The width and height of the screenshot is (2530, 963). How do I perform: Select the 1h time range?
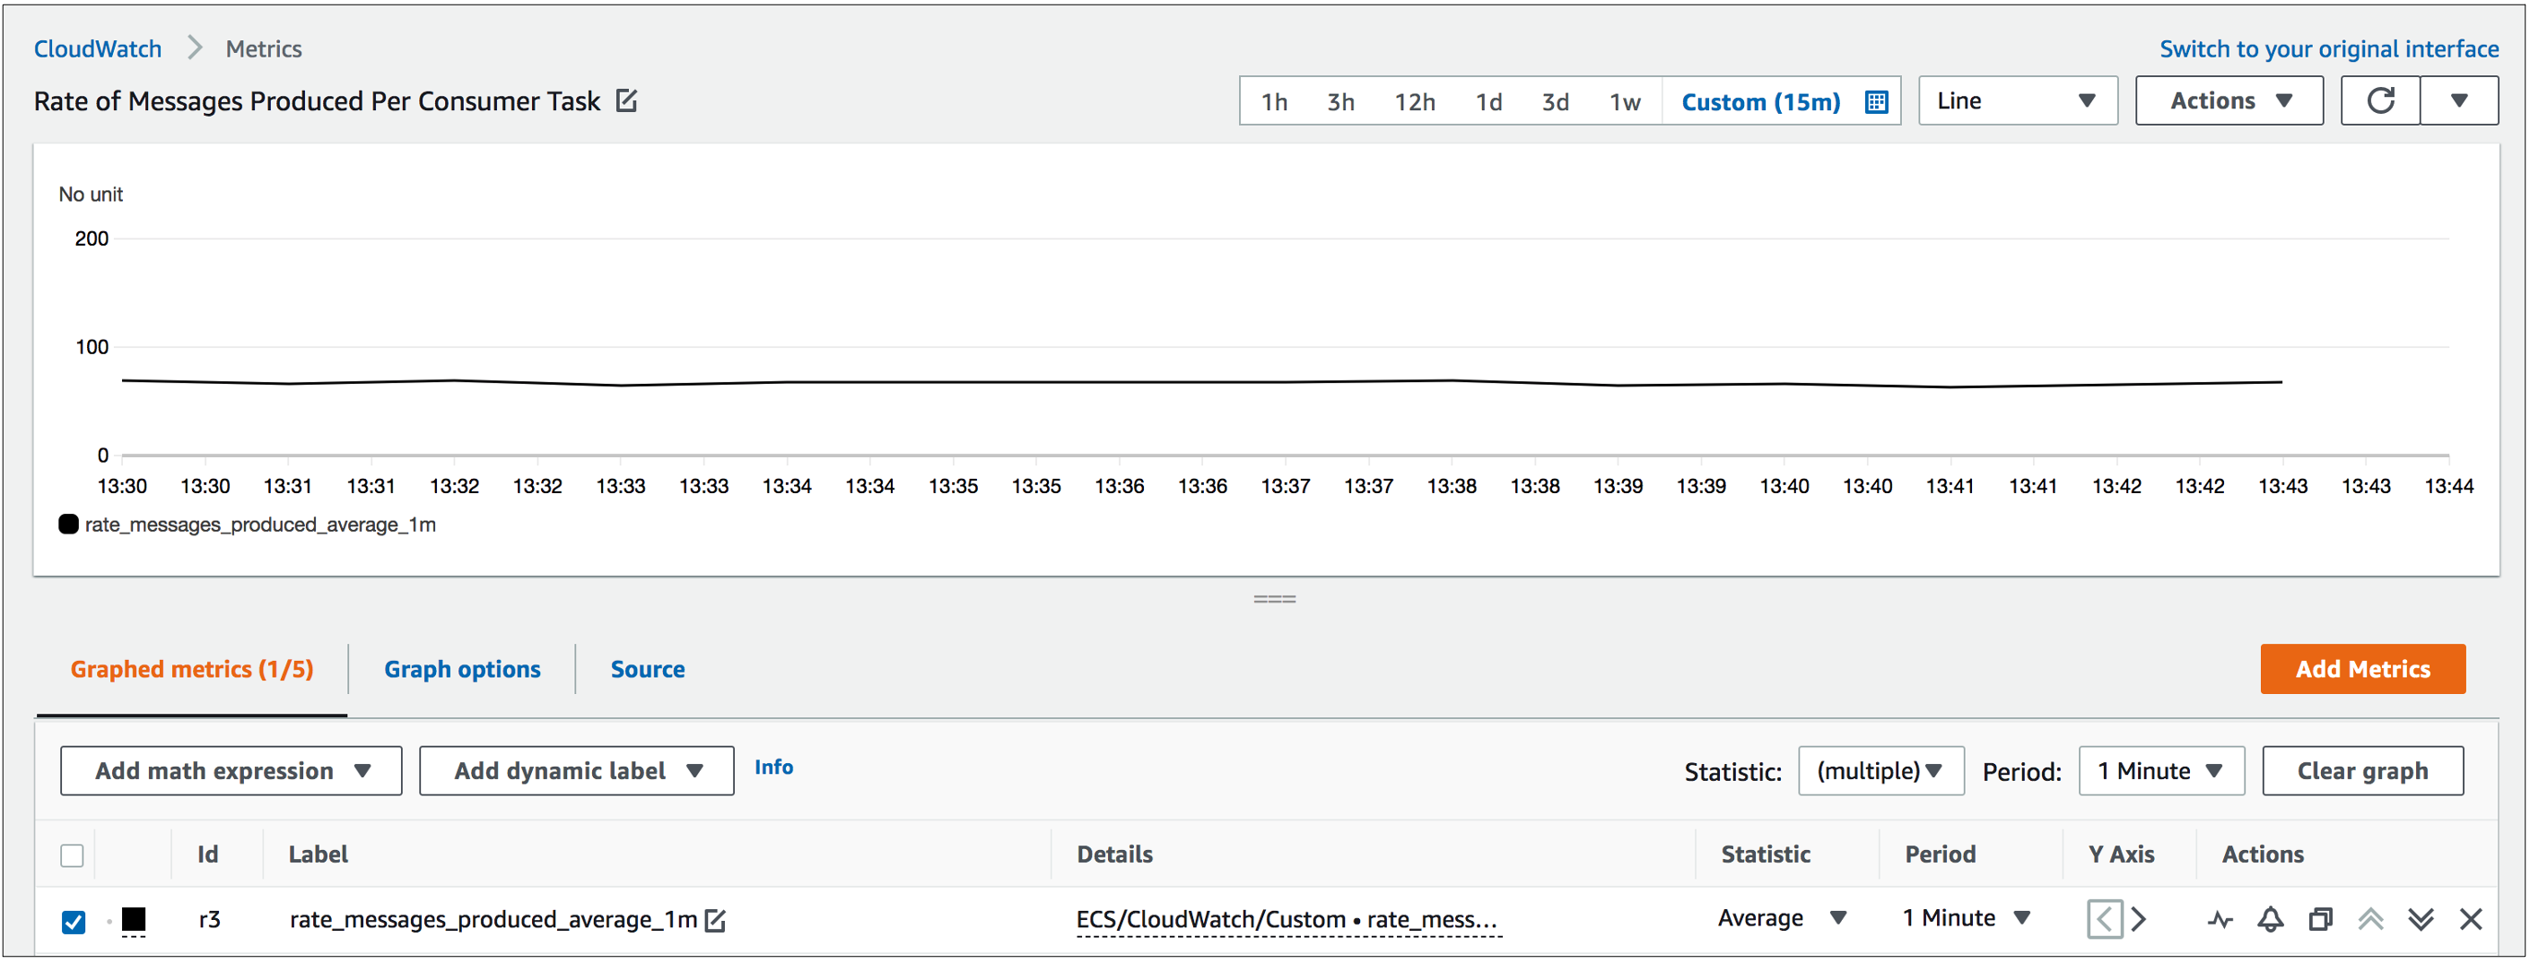coord(1274,102)
